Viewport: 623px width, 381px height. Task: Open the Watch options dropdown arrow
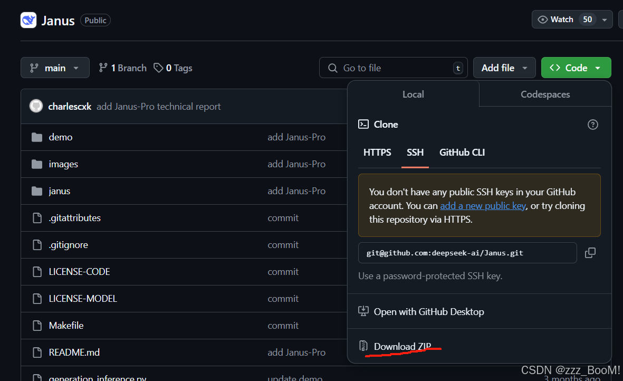(605, 20)
